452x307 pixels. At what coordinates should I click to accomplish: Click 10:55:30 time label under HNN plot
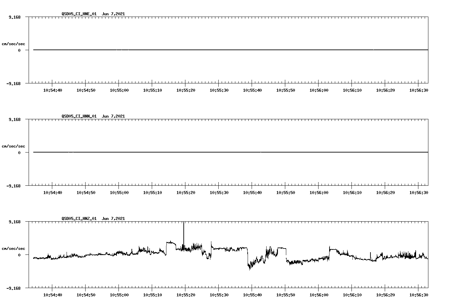pos(219,193)
